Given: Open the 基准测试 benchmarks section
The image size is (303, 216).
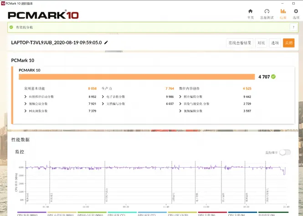Looking at the screenshot, I should 267,14.
